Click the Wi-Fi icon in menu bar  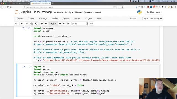coord(153,1)
